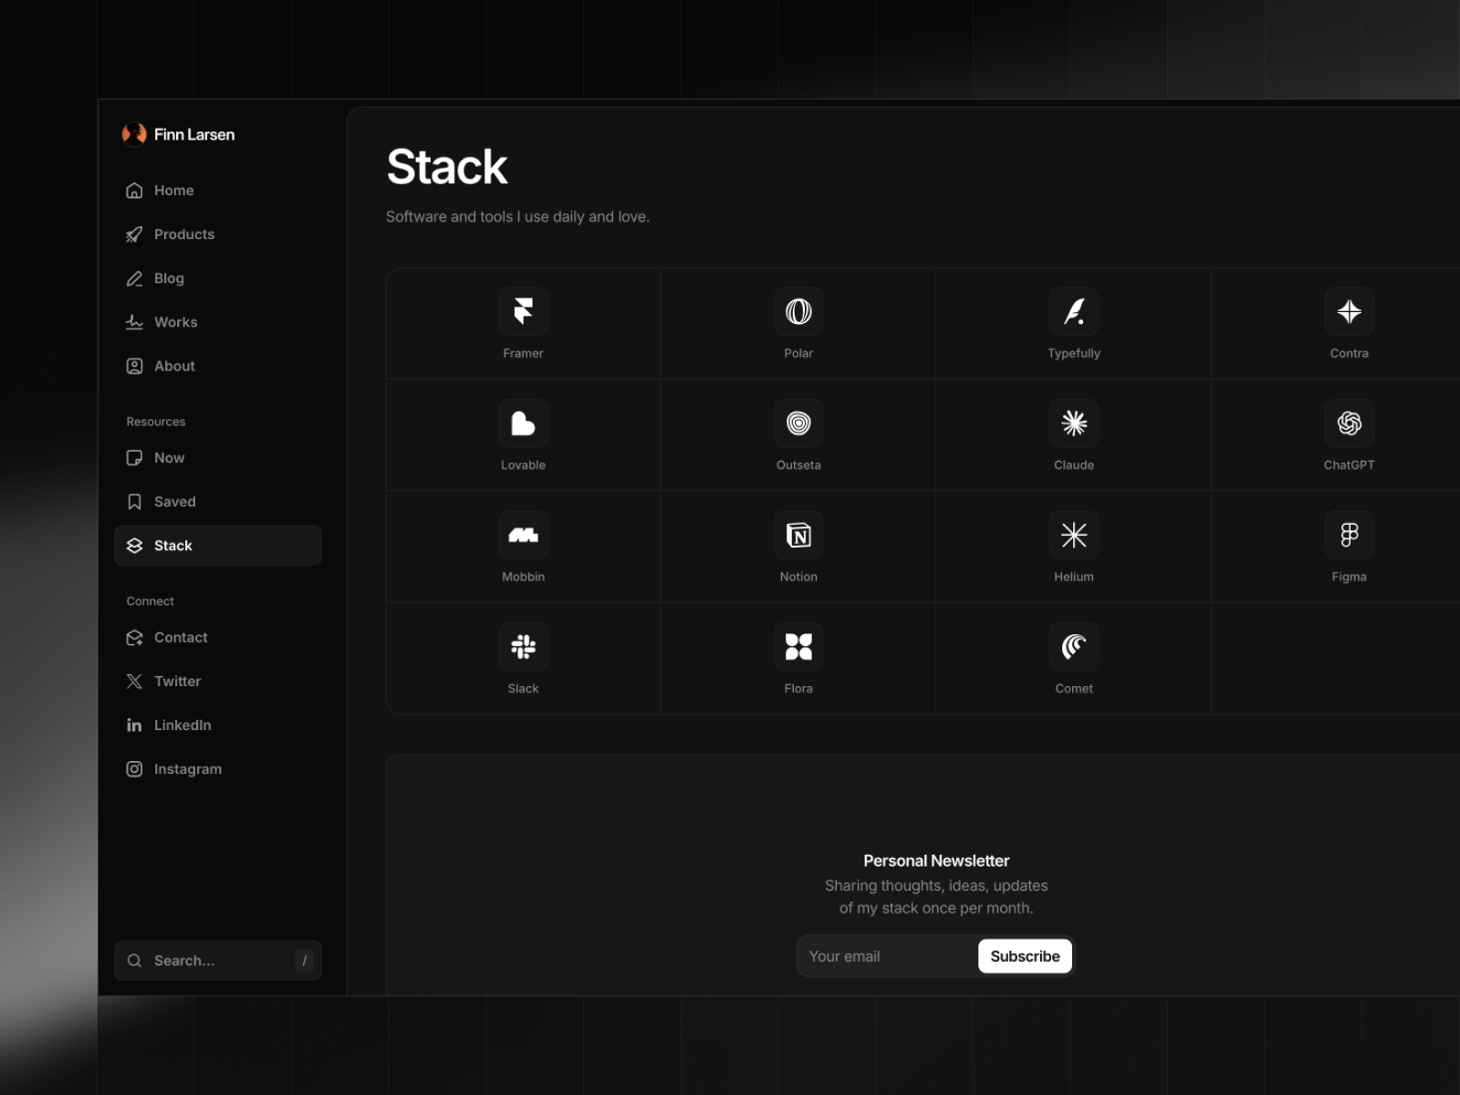This screenshot has height=1095, width=1460.
Task: Navigate to the Blog section
Action: [218, 278]
